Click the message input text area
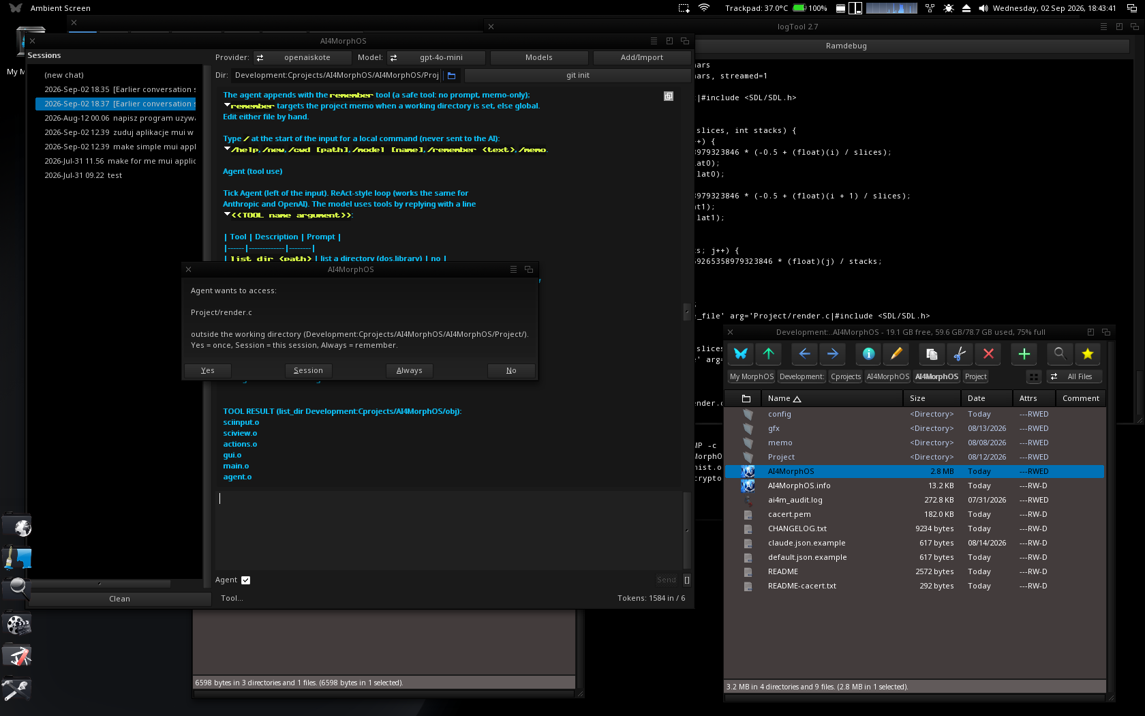 pos(449,530)
